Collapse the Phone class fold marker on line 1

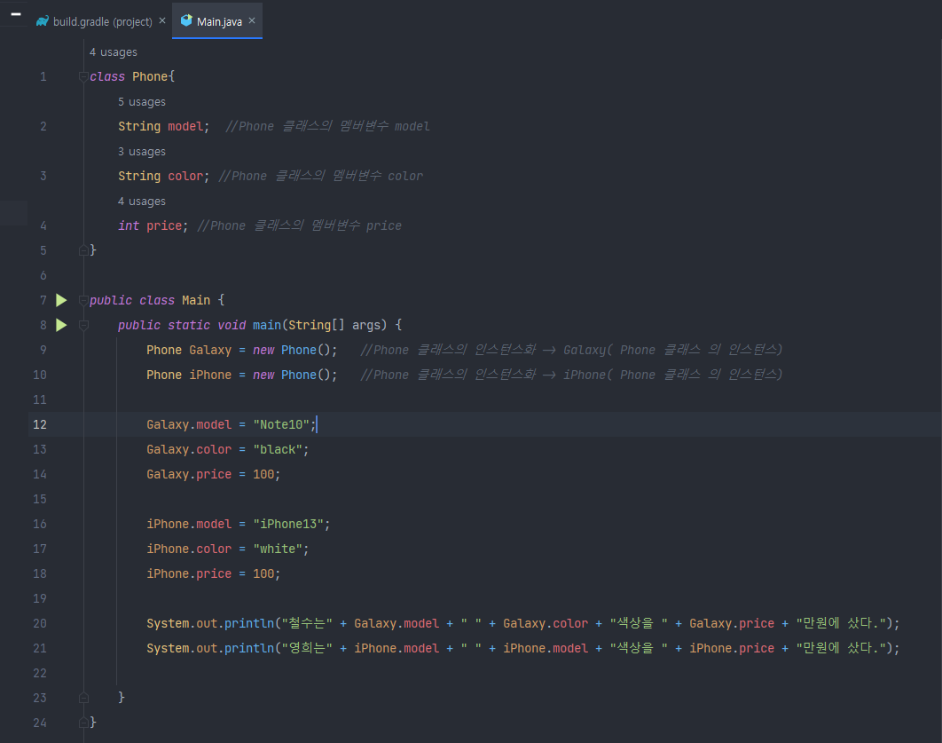pos(83,77)
